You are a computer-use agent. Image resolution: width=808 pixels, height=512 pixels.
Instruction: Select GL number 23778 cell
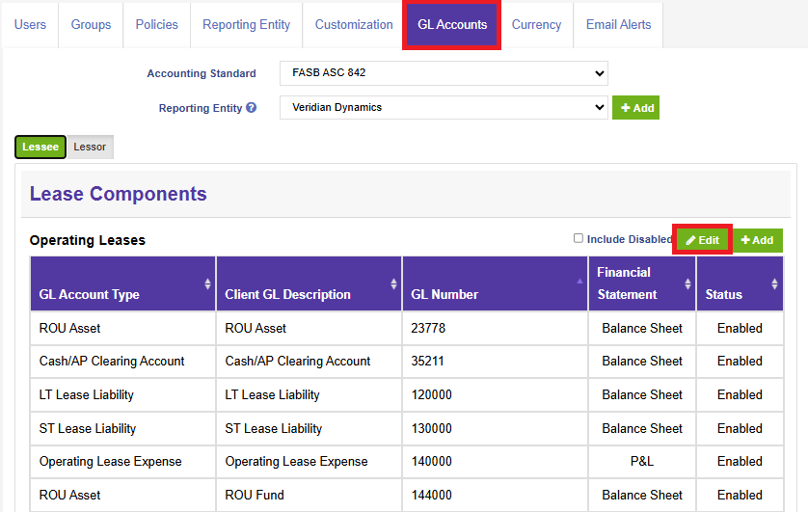(x=495, y=328)
